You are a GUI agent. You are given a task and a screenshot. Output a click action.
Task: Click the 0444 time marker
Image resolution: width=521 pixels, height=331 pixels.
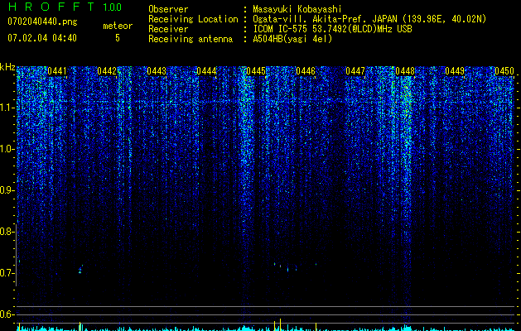206,71
